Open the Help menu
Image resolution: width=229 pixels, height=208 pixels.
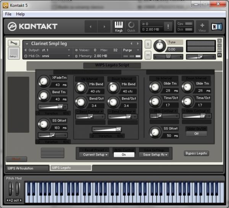[20, 14]
